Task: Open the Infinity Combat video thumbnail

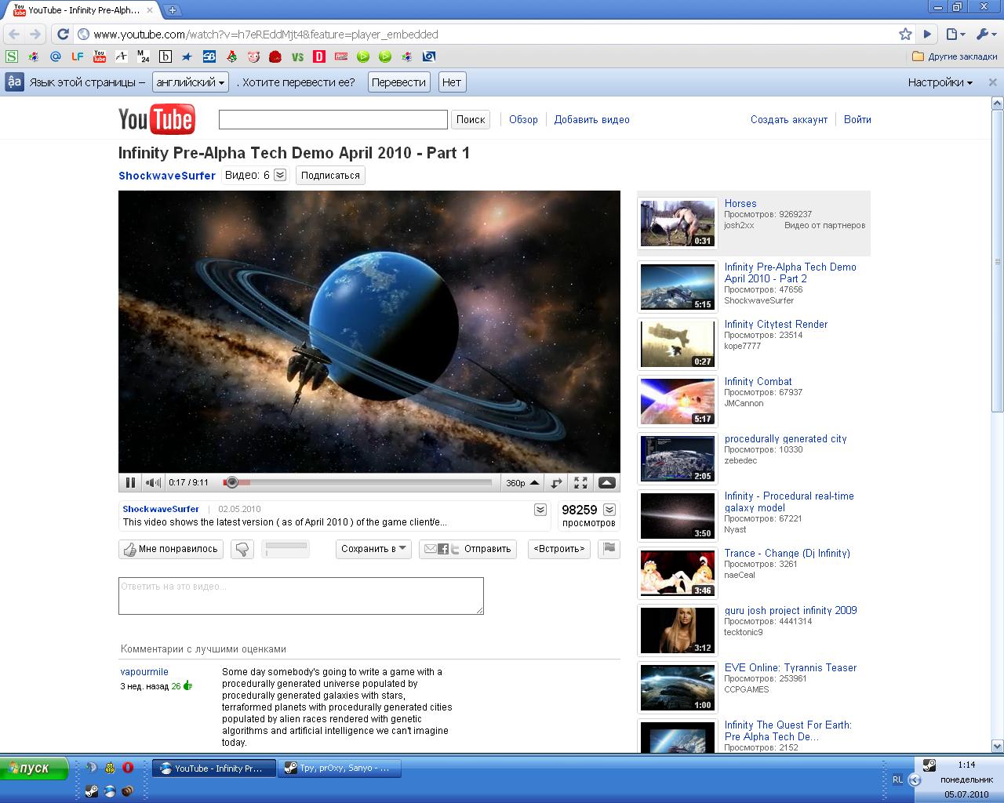Action: (678, 401)
